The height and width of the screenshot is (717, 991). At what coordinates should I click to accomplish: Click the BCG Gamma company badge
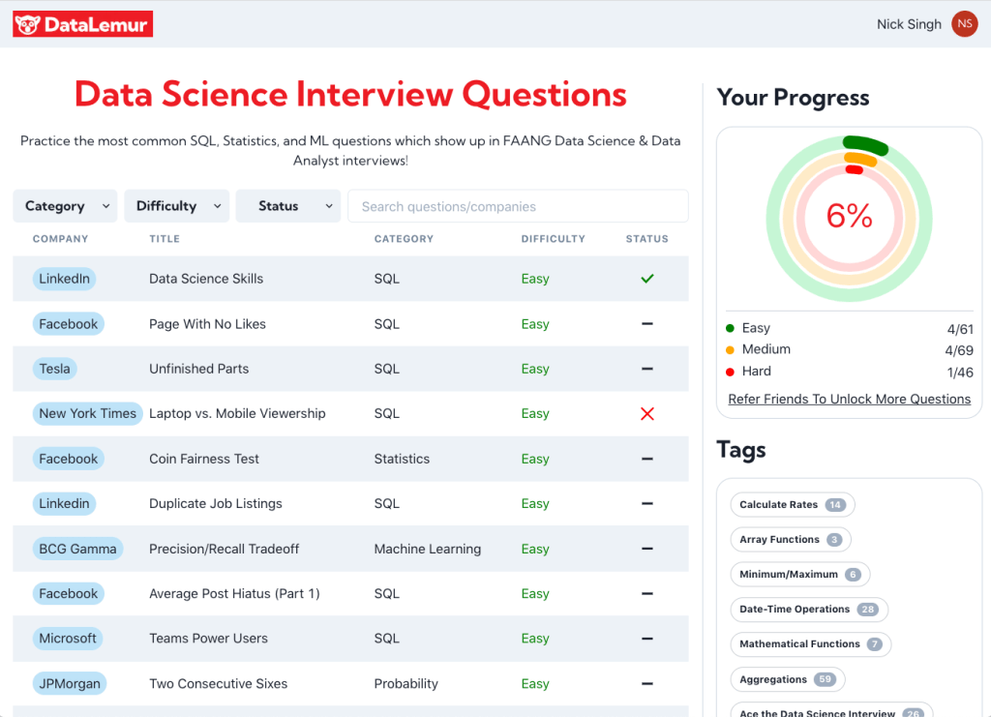77,549
